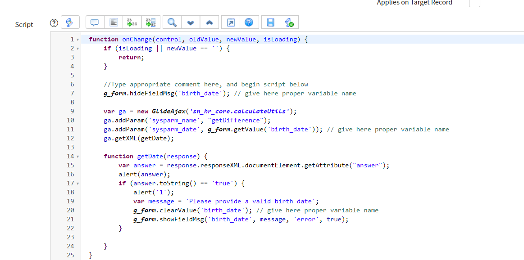Click the 'Type appropriate comment here' comment line
This screenshot has width=524, height=260.
(206, 84)
